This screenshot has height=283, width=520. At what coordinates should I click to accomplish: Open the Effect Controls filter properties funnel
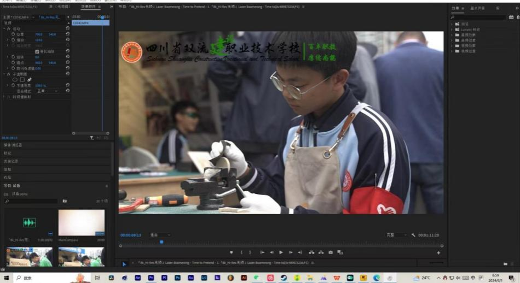coord(91,138)
